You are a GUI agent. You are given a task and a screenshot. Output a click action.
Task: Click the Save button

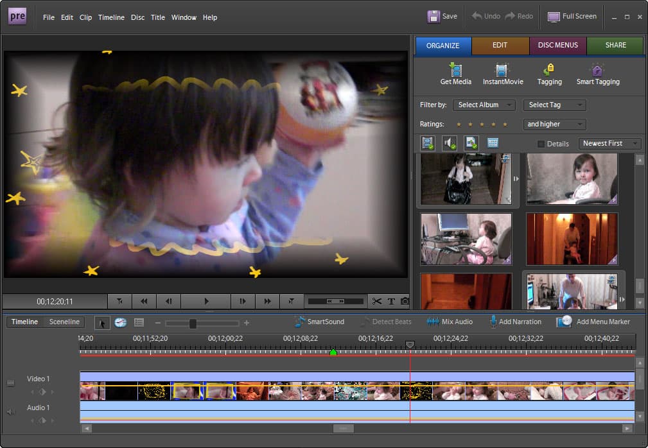(442, 16)
